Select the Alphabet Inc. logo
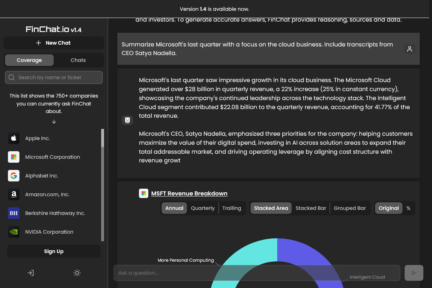 coord(14,176)
